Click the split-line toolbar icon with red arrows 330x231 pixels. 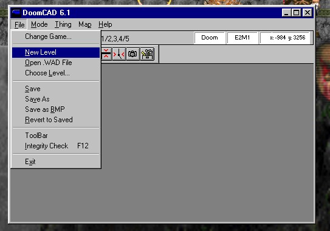pyautogui.click(x=119, y=54)
